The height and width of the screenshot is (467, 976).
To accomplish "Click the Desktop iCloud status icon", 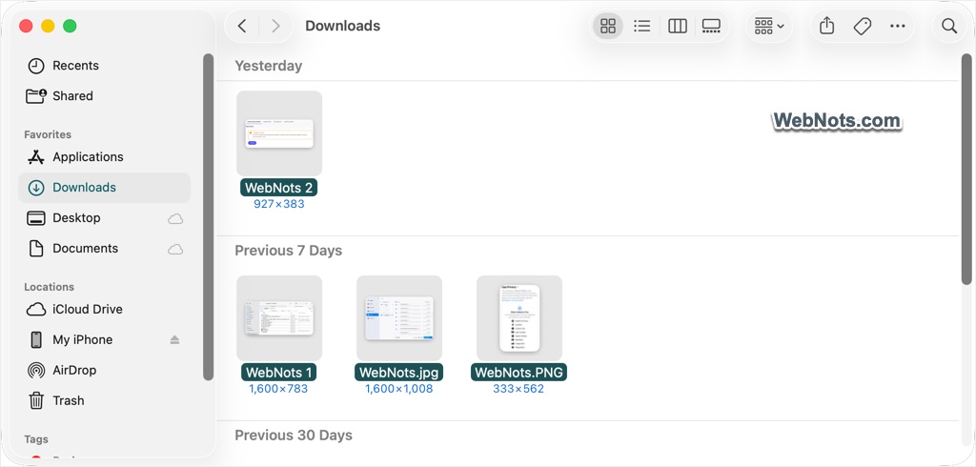I will (175, 218).
